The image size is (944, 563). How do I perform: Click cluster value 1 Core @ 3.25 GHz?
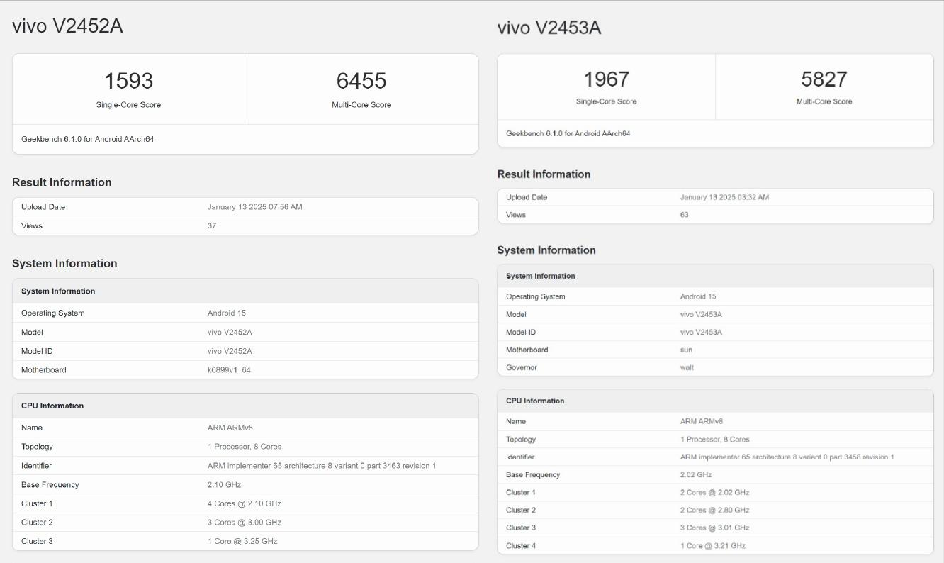pyautogui.click(x=242, y=541)
